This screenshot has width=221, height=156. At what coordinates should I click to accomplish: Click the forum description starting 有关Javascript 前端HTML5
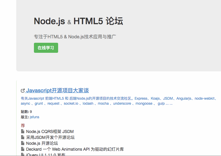pos(119,101)
